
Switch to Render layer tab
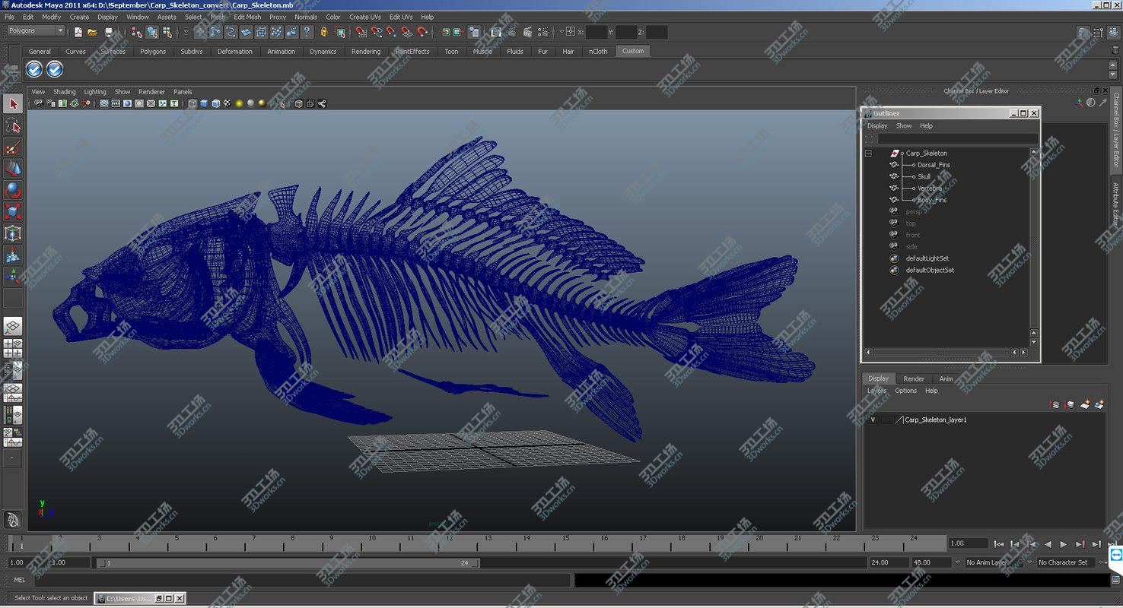pos(914,378)
